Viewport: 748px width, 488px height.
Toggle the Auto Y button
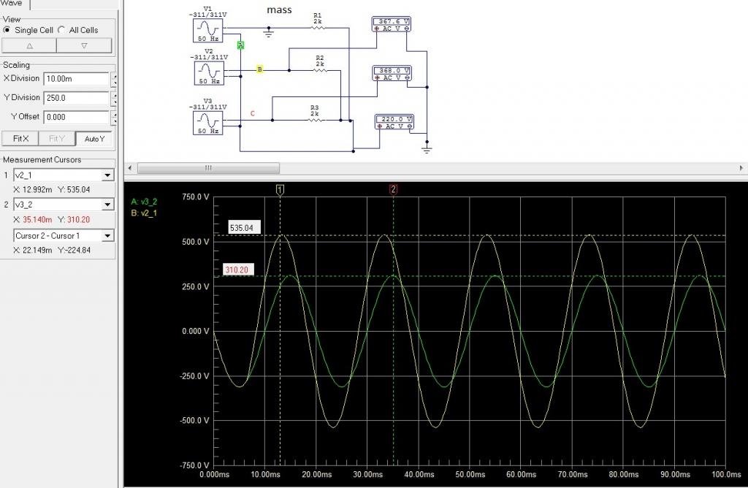94,138
